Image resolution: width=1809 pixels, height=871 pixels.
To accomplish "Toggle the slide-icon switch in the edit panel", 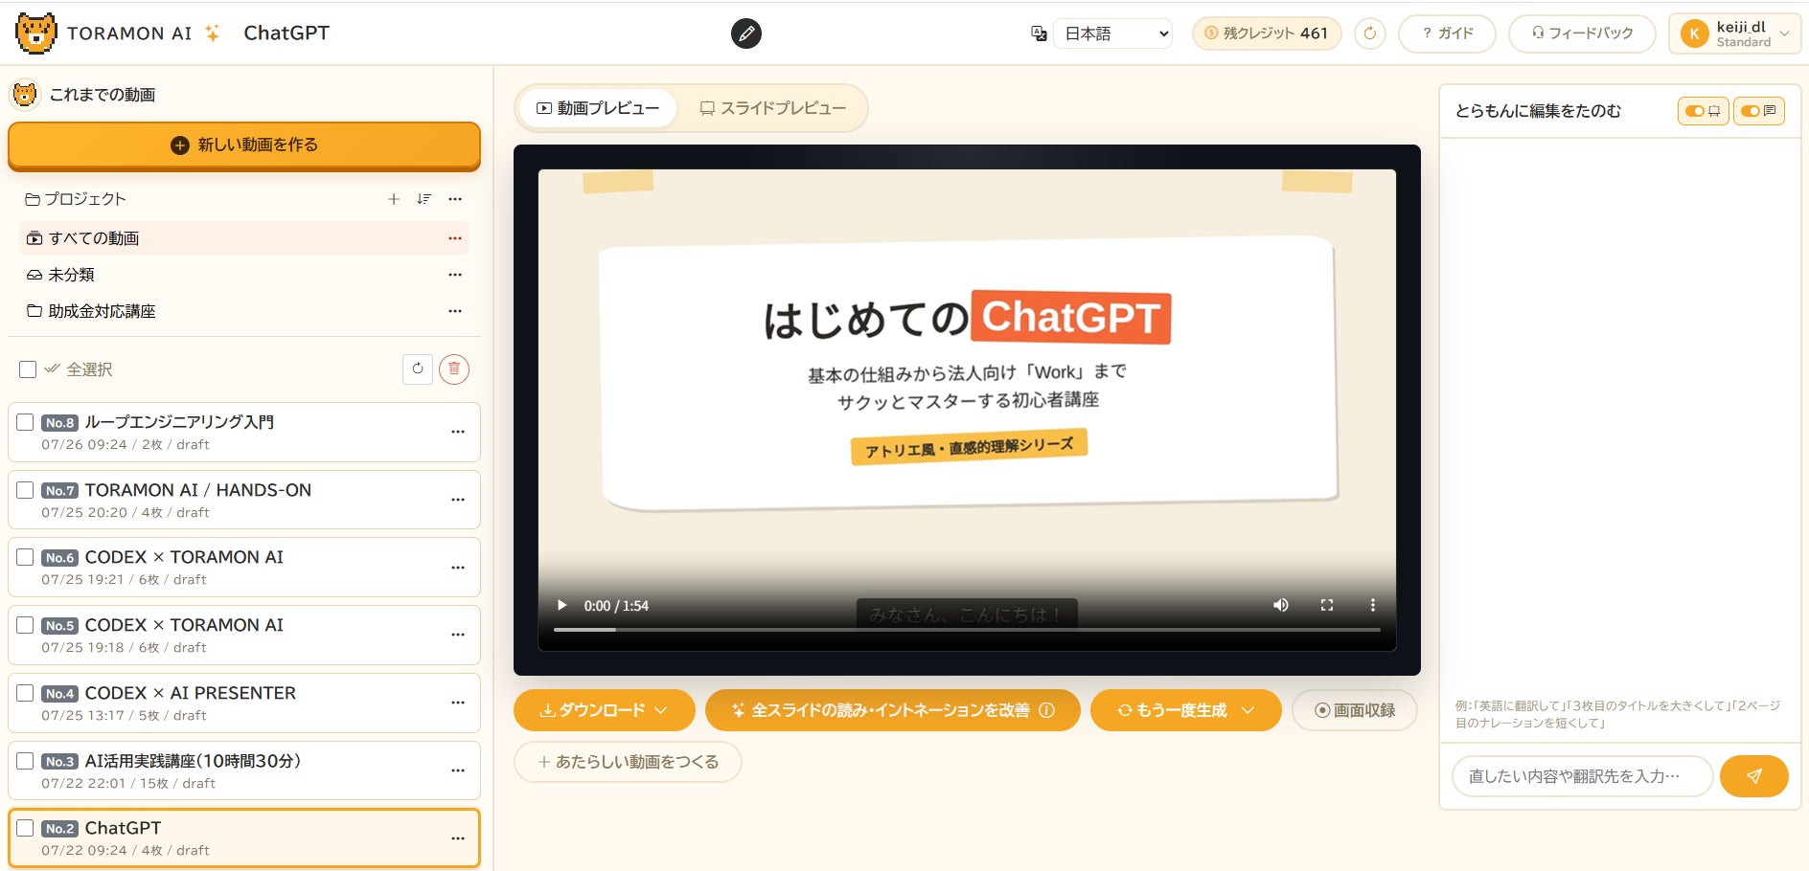I will click(1703, 111).
